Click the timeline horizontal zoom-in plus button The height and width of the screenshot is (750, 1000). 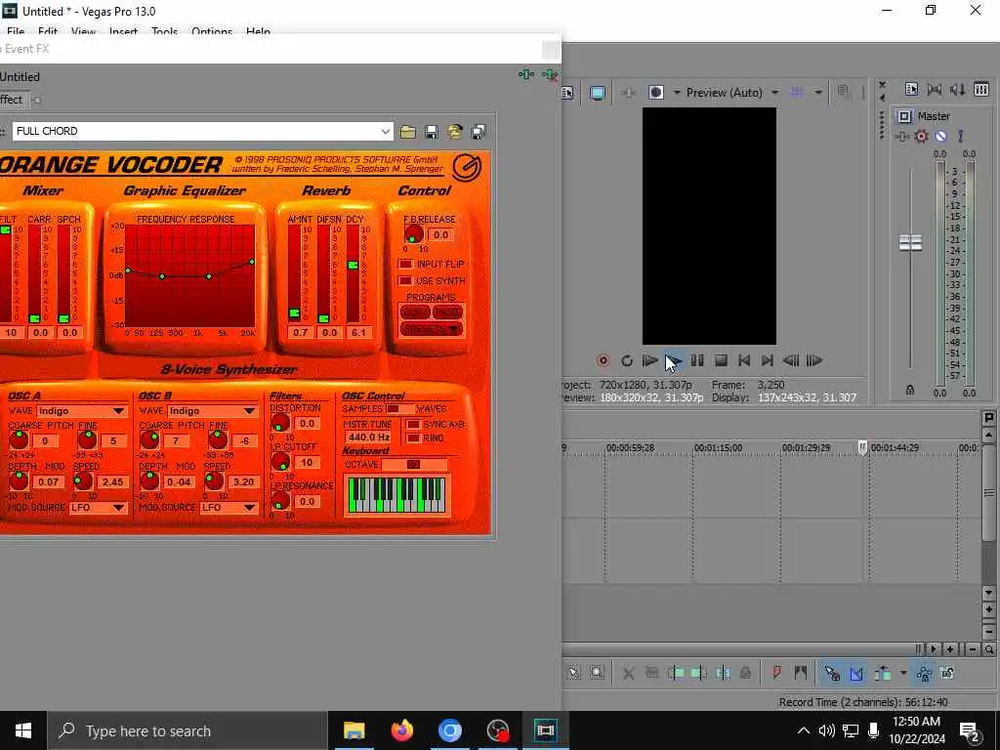click(950, 649)
